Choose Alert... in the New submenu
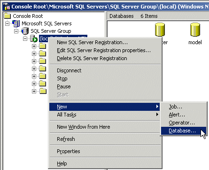 (x=184, y=115)
